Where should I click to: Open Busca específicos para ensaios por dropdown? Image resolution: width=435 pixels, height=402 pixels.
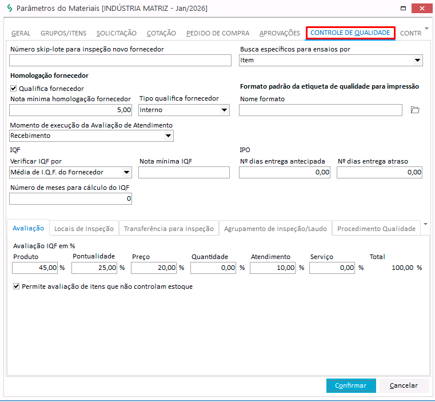click(x=417, y=60)
